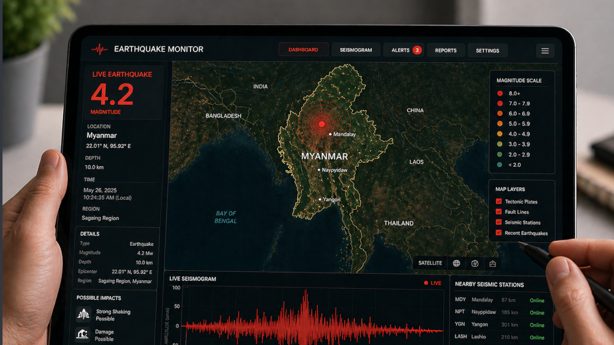Select the terrain map view icon

point(493,263)
